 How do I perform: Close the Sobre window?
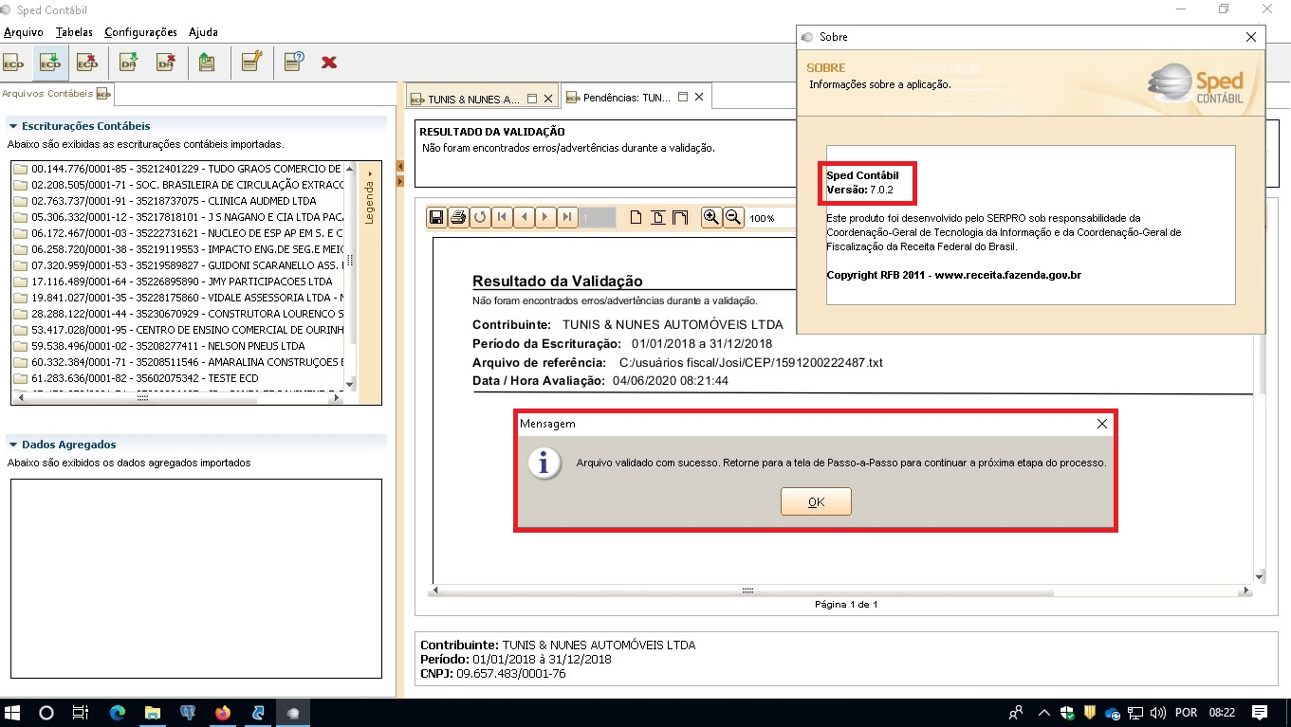1251,37
